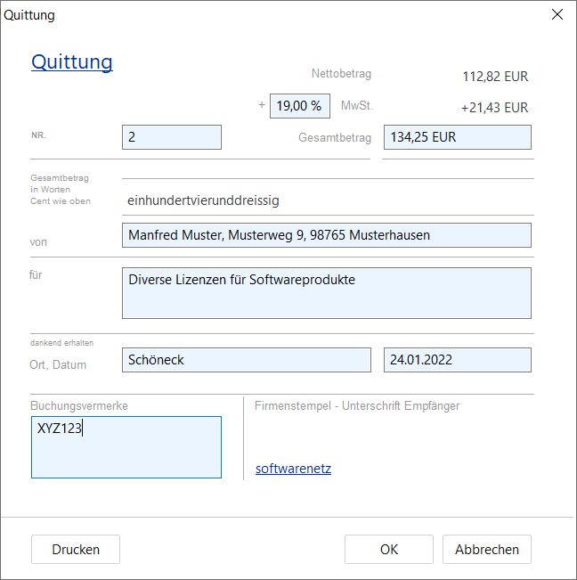Select the 19,00 % tax rate field
The image size is (577, 580).
[299, 105]
